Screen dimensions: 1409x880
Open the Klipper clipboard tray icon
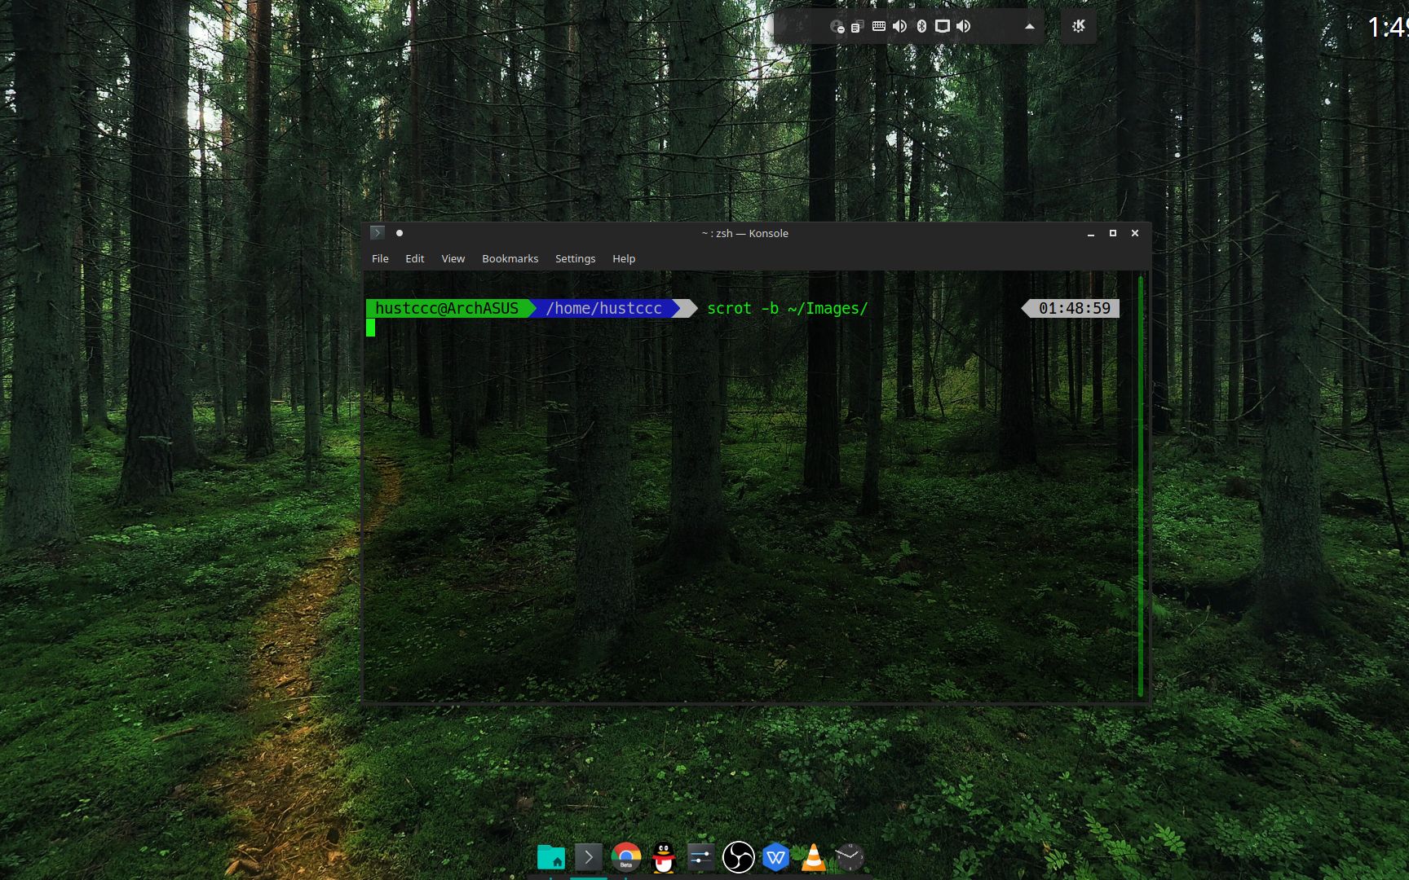click(x=857, y=26)
